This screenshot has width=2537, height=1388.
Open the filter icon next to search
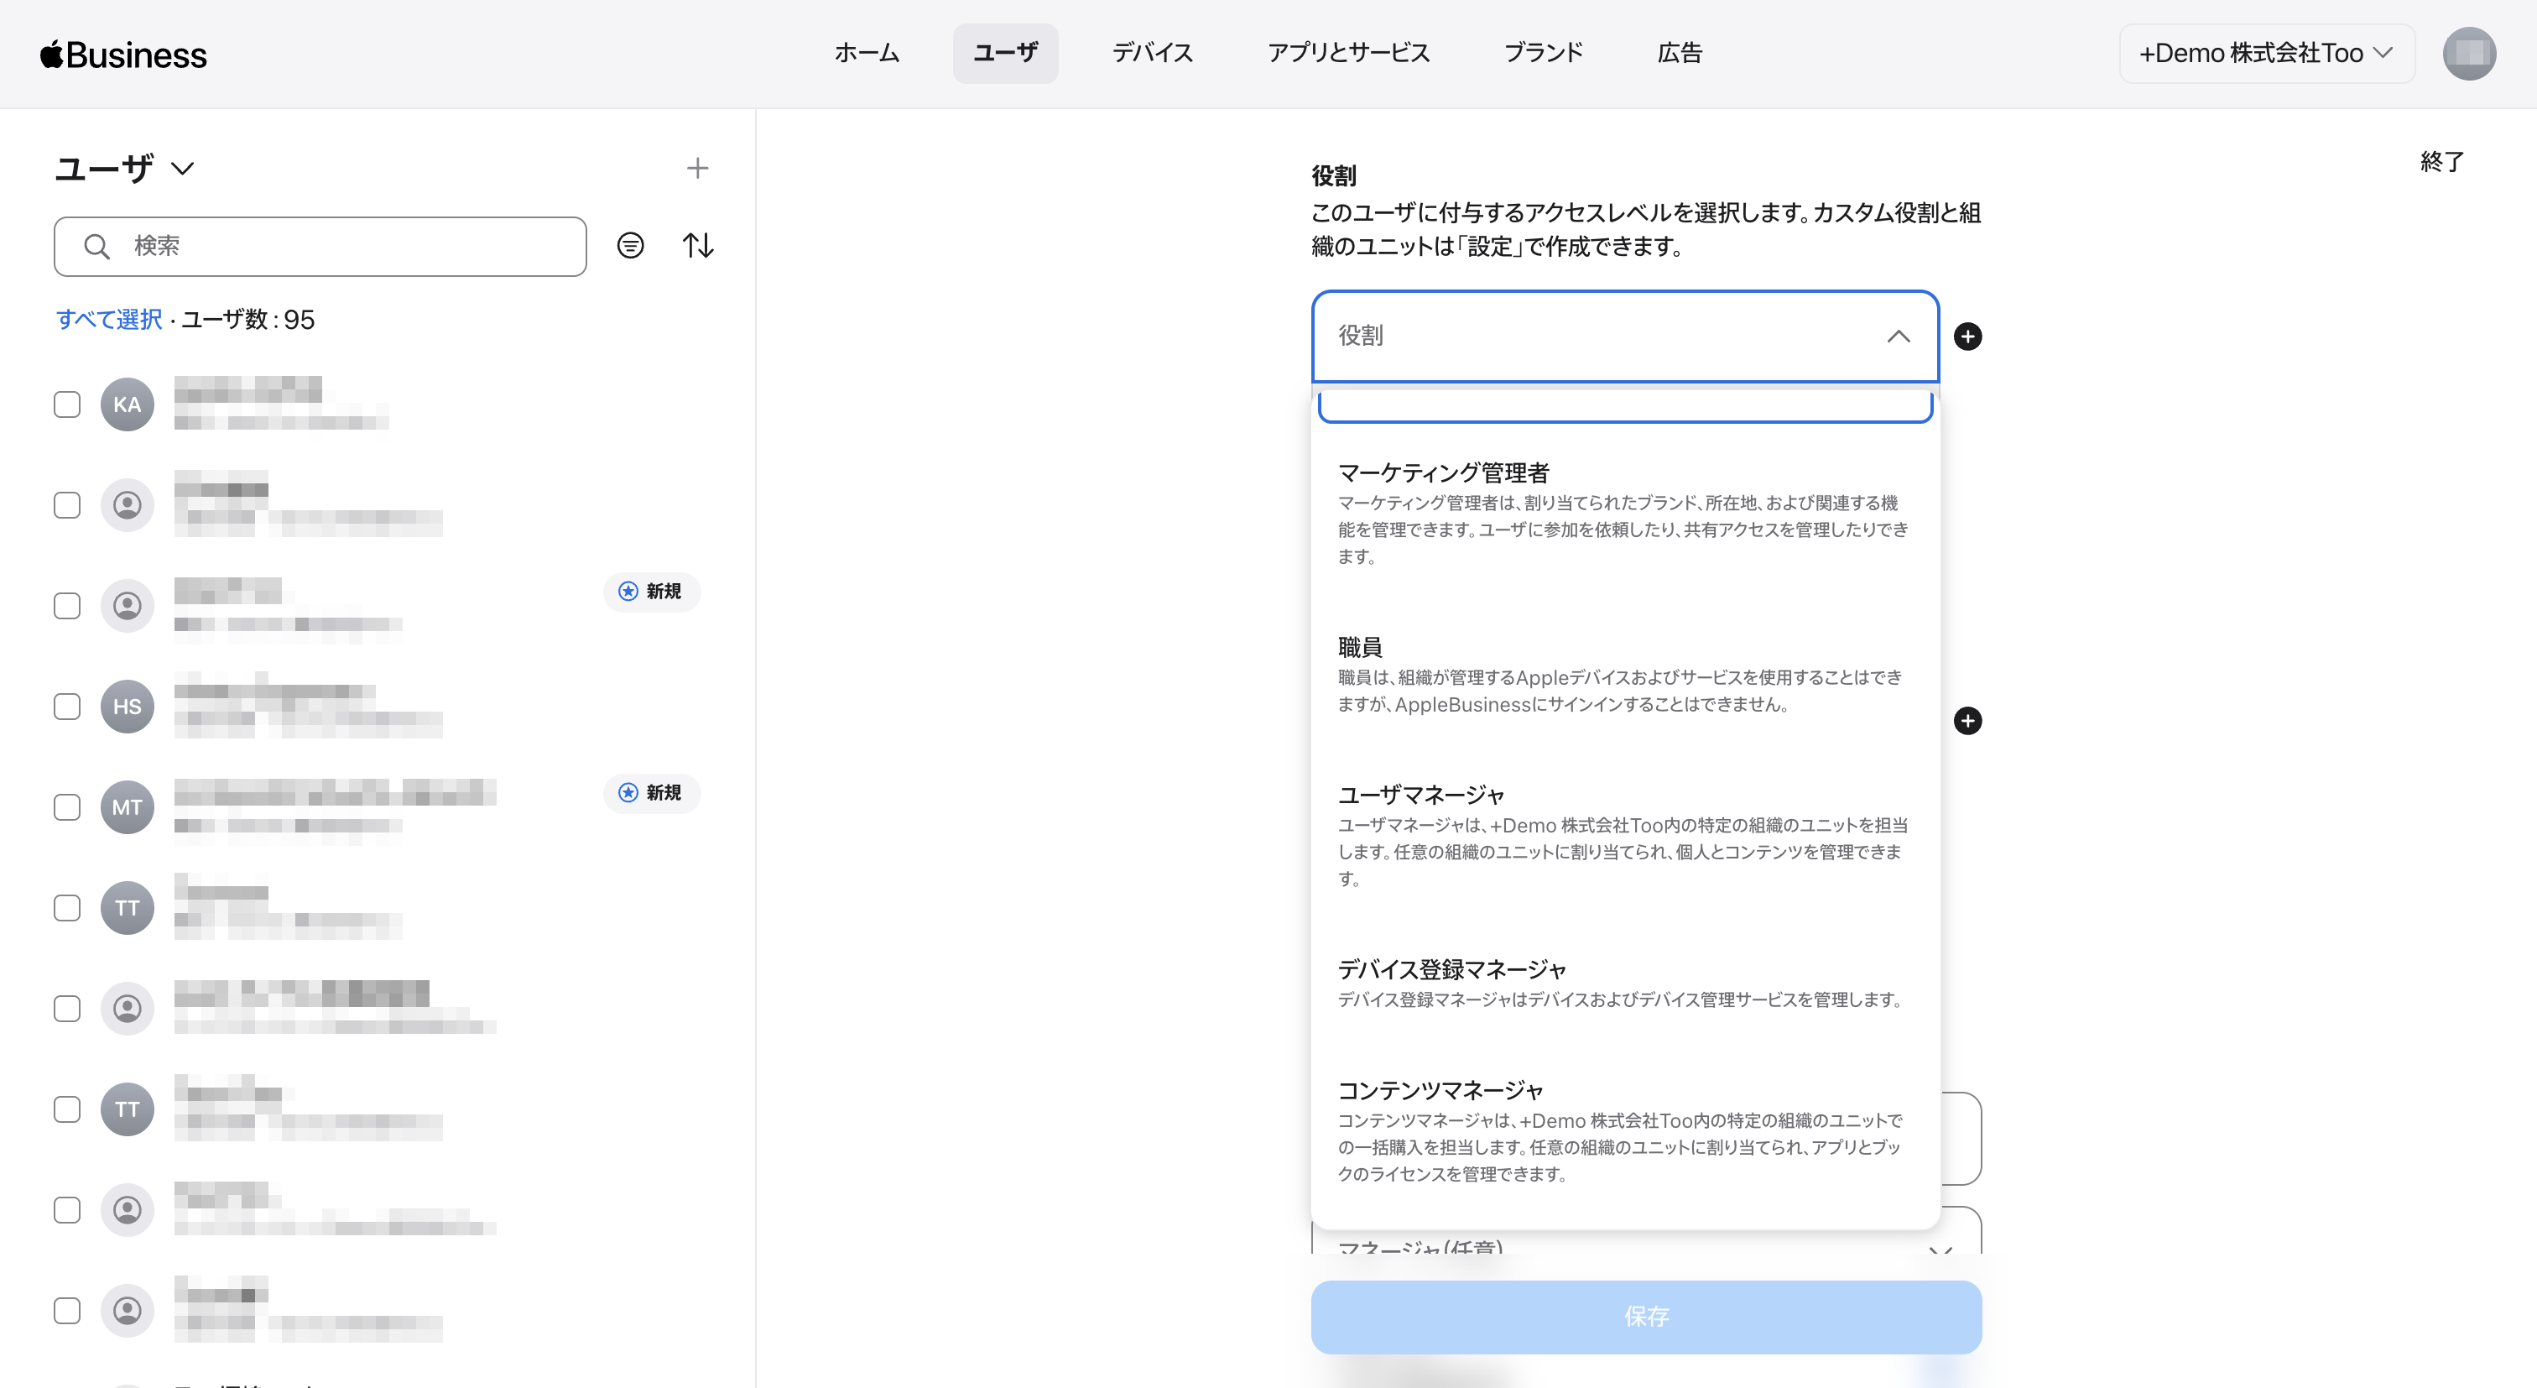click(630, 245)
